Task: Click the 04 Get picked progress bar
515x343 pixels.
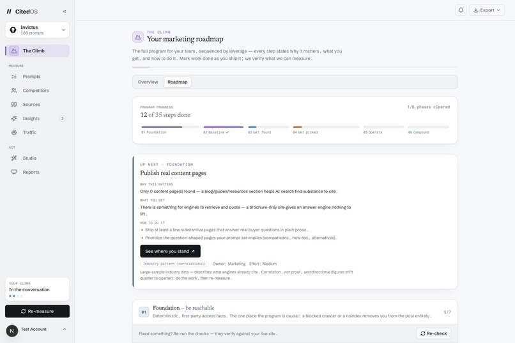Action: (x=326, y=127)
